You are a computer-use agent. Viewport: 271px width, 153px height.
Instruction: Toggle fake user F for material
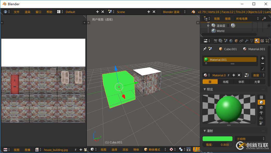coord(229,75)
